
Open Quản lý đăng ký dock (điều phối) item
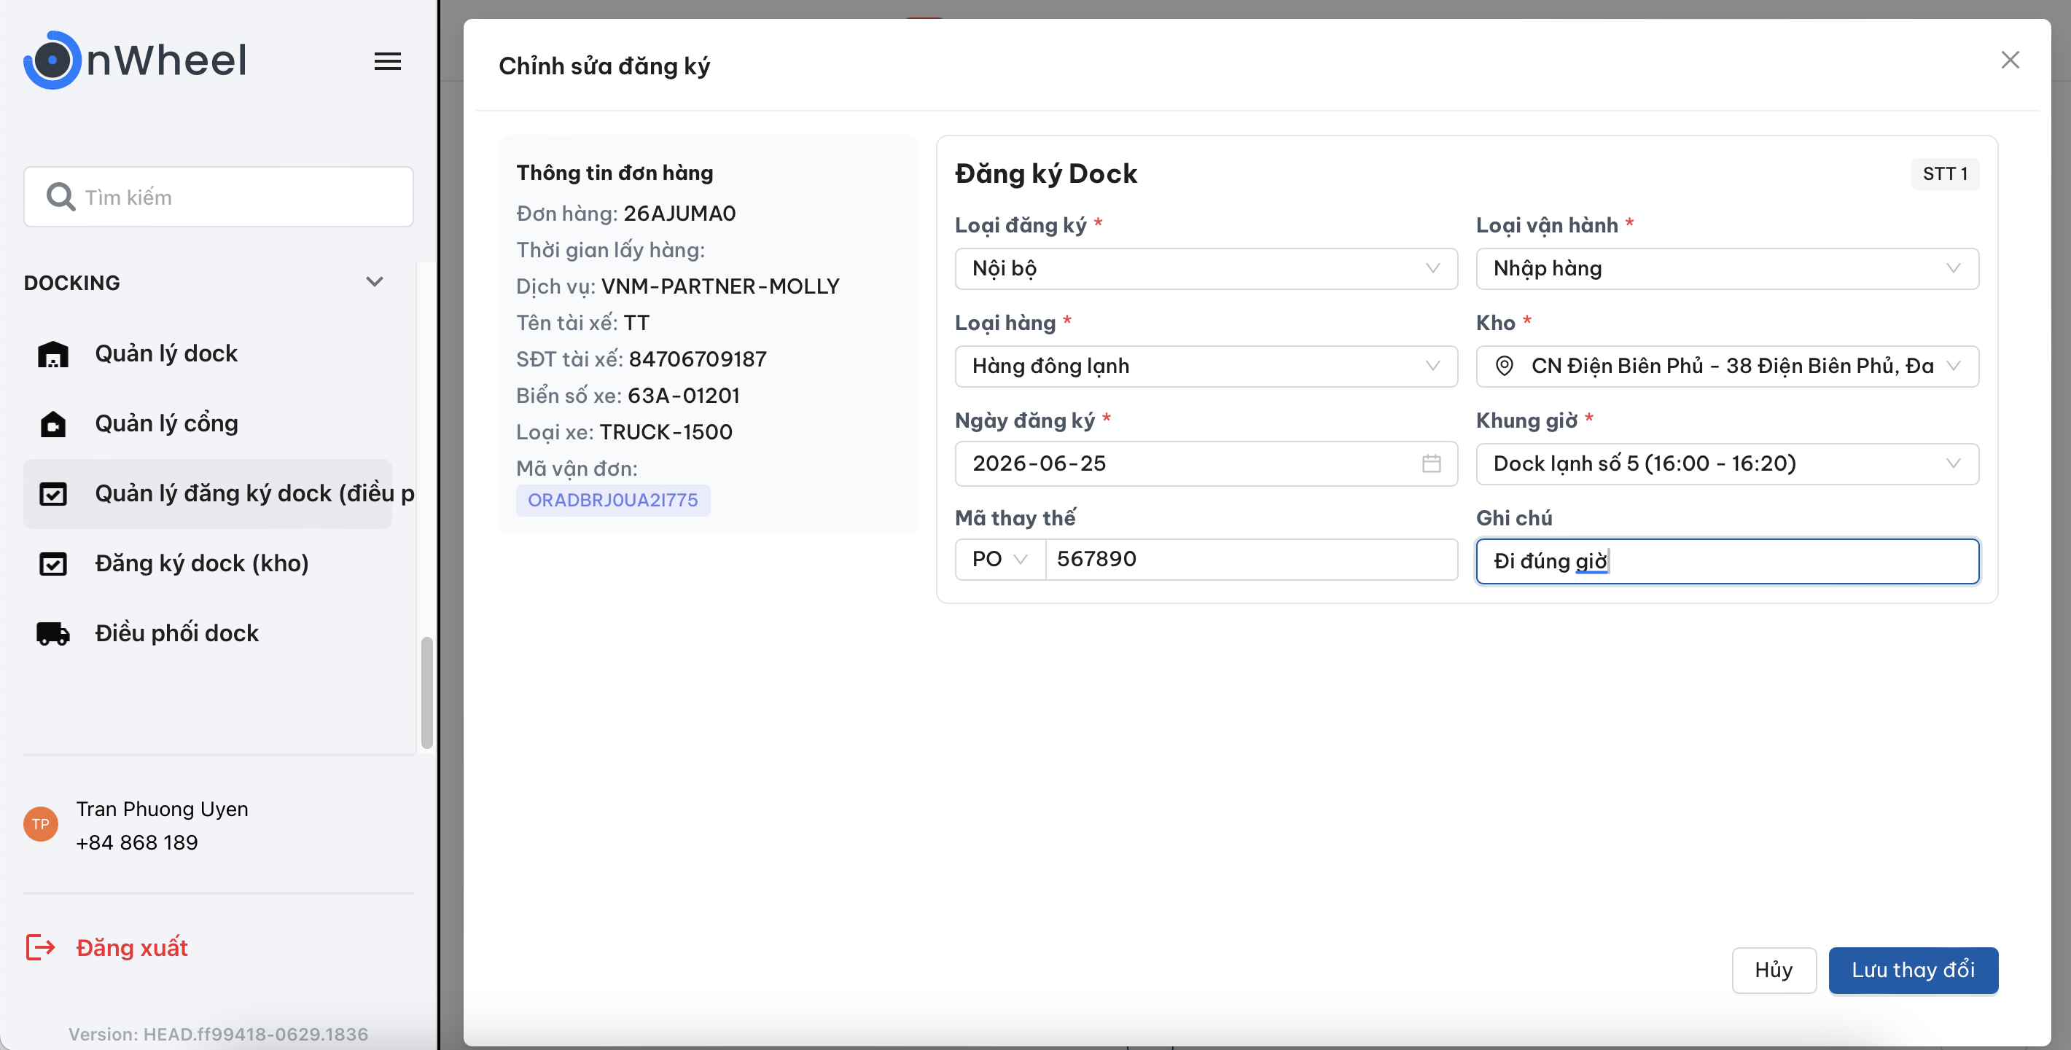click(x=208, y=493)
